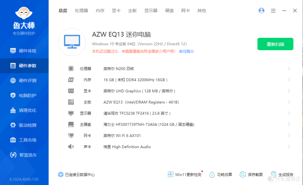The image size is (303, 185).
Task: Open the hamburger main menu
Action: pos(273,11)
